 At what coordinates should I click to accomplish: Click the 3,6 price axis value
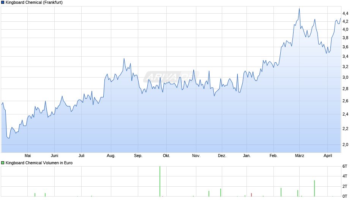pyautogui.click(x=345, y=47)
